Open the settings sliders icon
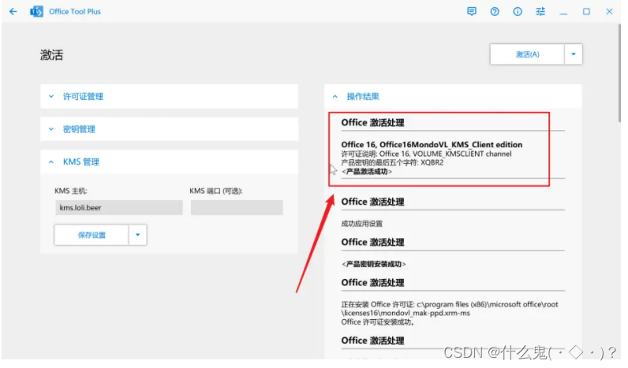The image size is (628, 368). point(540,12)
